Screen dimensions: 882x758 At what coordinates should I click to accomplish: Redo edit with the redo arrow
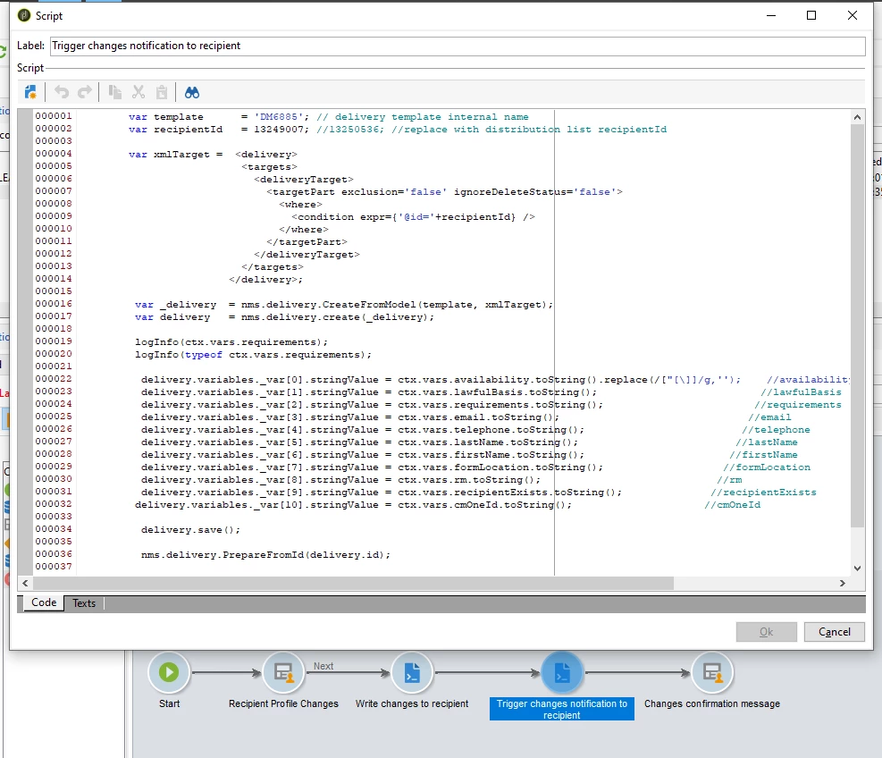84,92
